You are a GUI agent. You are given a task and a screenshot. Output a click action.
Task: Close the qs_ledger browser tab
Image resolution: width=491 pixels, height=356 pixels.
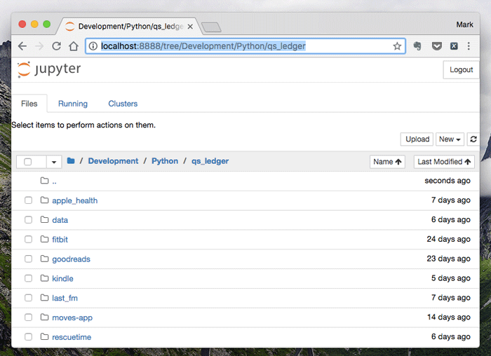189,27
